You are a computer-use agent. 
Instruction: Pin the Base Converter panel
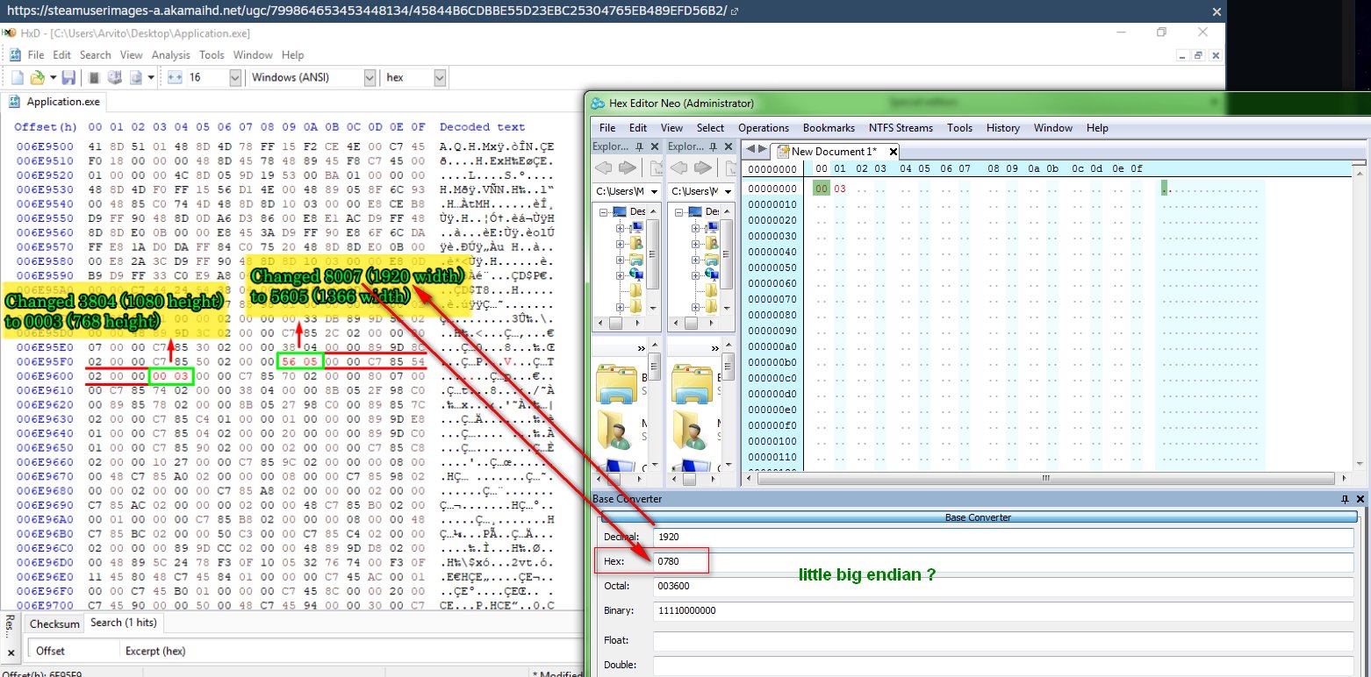[x=1345, y=499]
